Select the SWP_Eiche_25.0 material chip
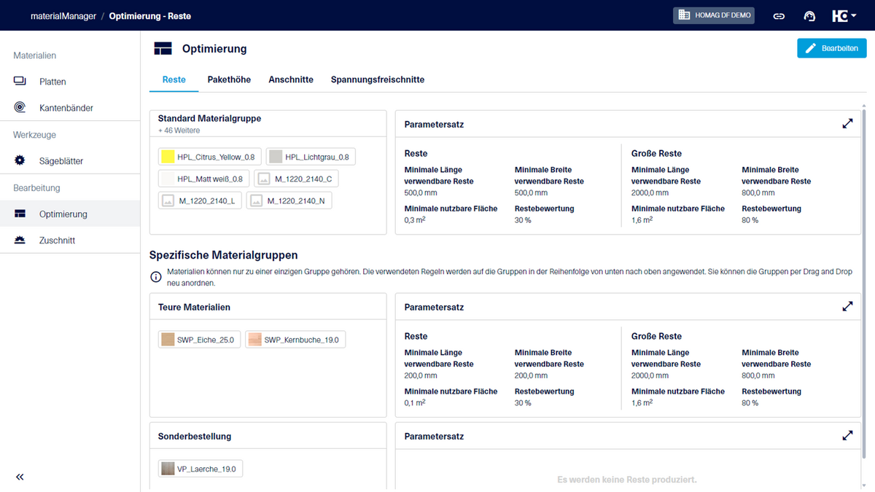875x492 pixels. pyautogui.click(x=198, y=340)
